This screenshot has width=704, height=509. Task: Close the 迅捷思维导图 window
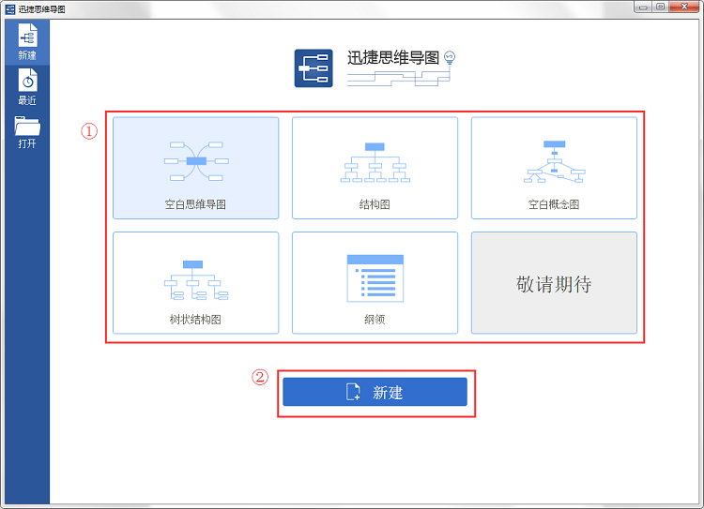(x=684, y=7)
